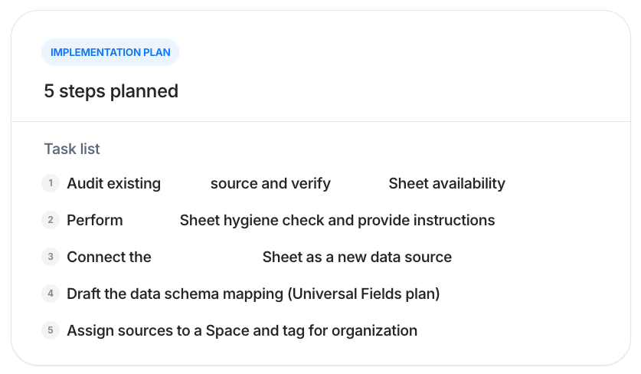
Task: Click the step 4 number badge
Action: 51,294
